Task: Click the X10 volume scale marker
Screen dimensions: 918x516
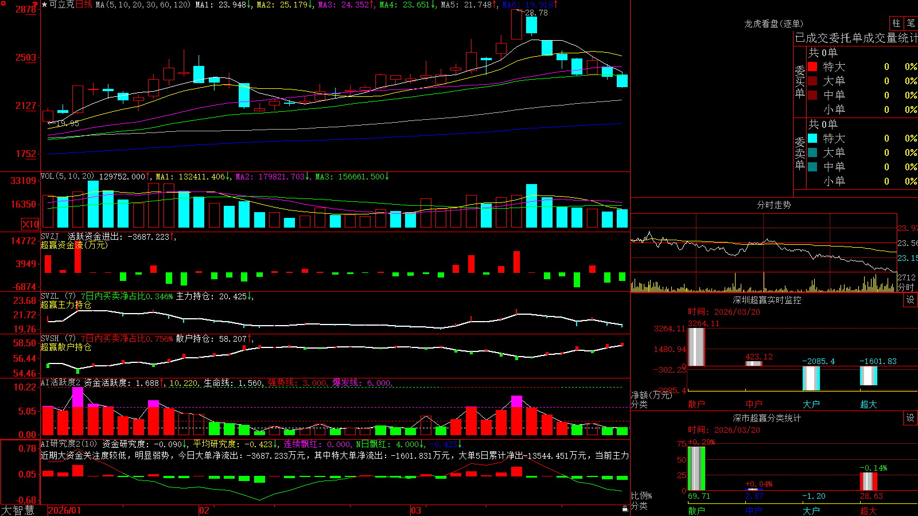Action: 30,224
